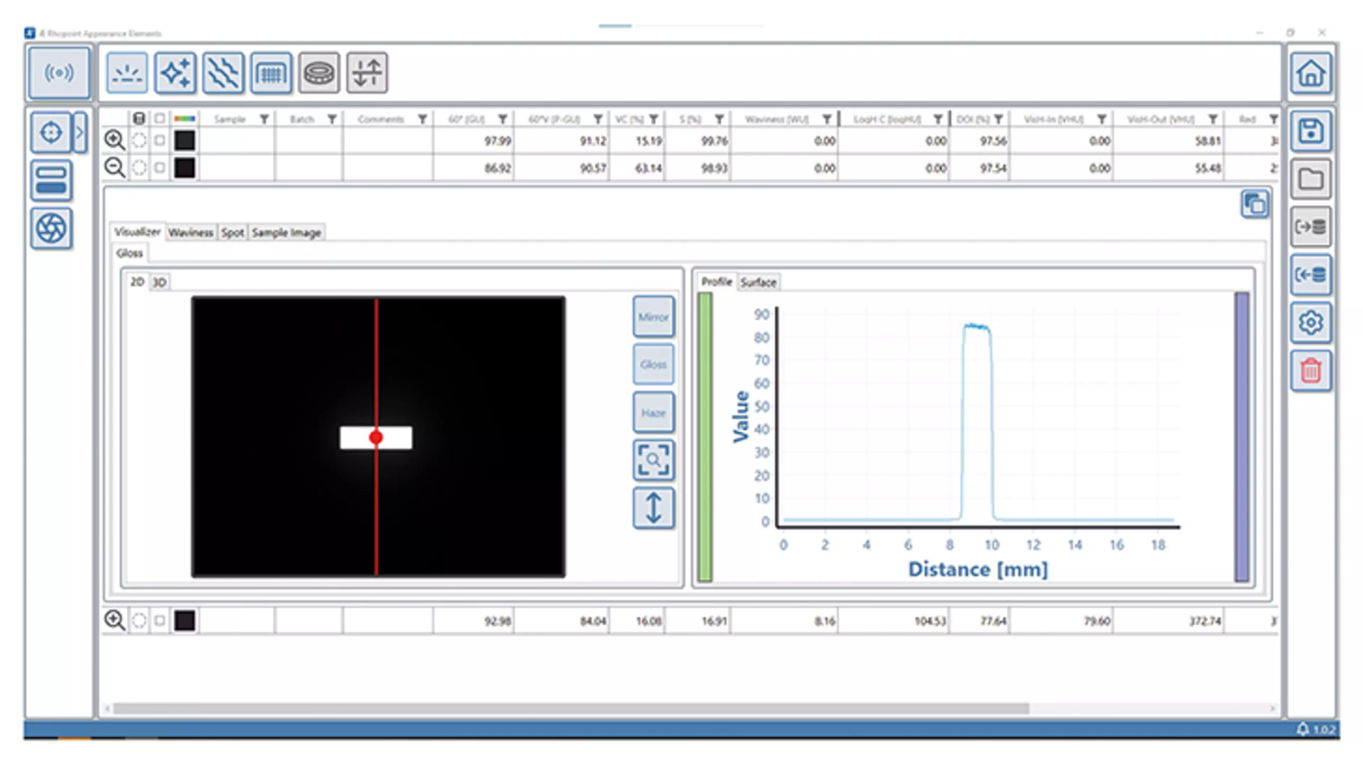Tick the checkbox in the 86.92 row

[x=159, y=168]
